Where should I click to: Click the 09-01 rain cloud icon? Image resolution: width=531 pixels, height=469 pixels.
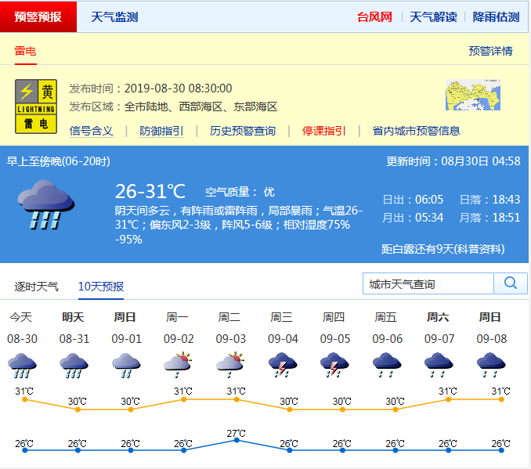pyautogui.click(x=125, y=366)
